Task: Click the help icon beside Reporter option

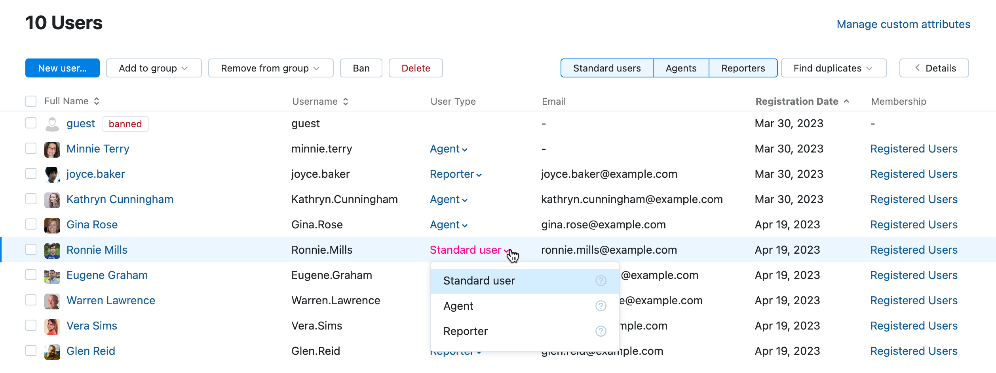Action: [601, 331]
